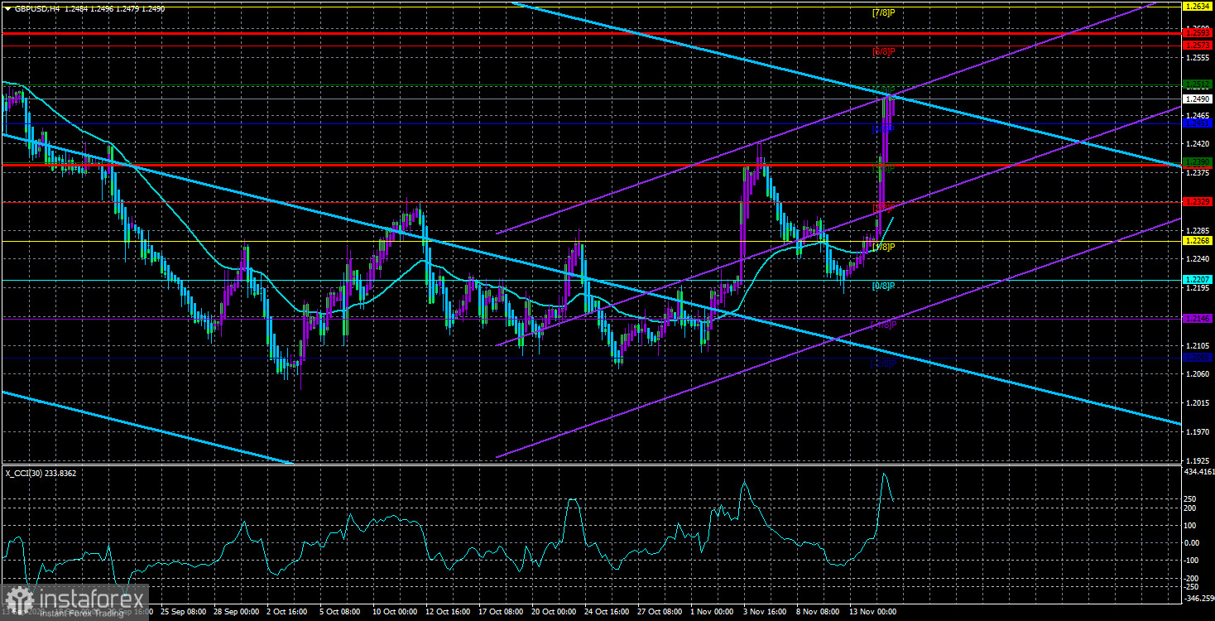Click the 1.1970 price scale value
1215x621 pixels.
(1197, 431)
